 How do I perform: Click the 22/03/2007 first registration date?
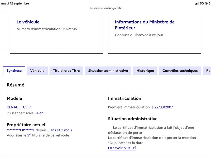[x=164, y=107]
